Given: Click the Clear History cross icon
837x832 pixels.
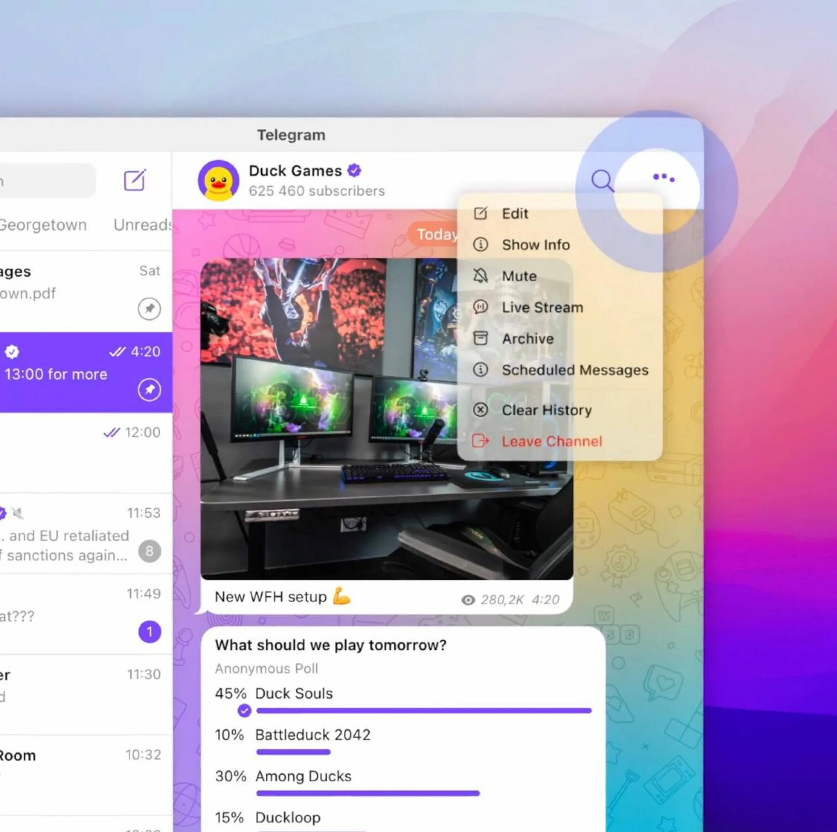Looking at the screenshot, I should (481, 410).
